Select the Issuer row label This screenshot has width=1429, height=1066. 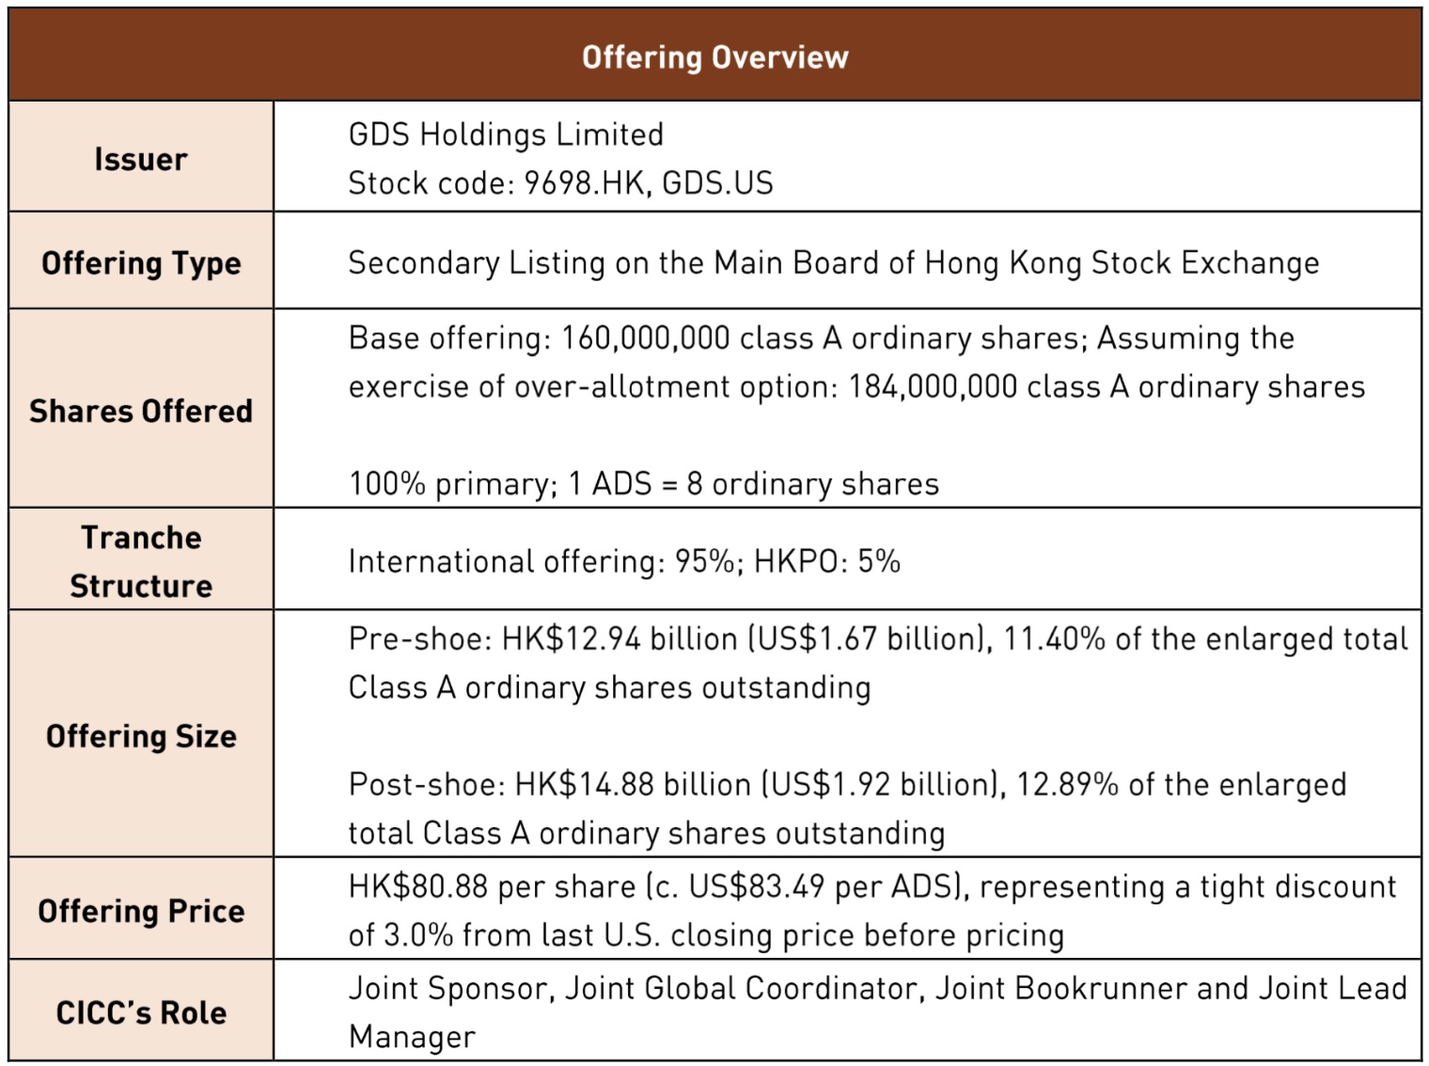[141, 159]
